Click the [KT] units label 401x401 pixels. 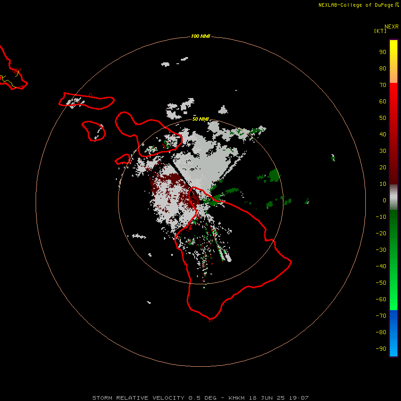[x=380, y=31]
